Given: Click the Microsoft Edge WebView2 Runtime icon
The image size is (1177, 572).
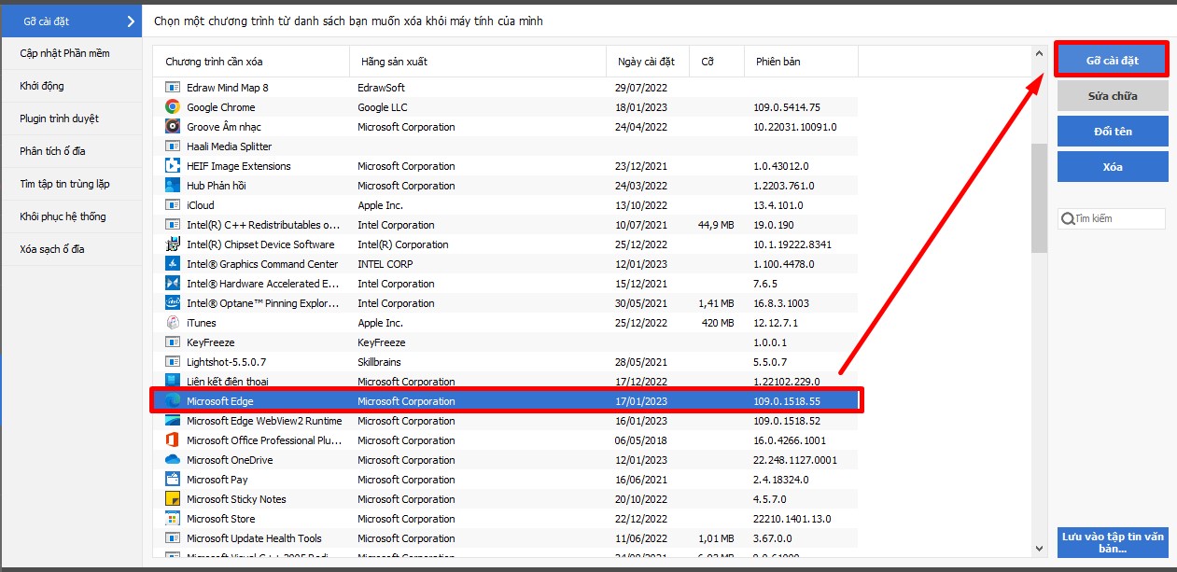Looking at the screenshot, I should coord(172,421).
